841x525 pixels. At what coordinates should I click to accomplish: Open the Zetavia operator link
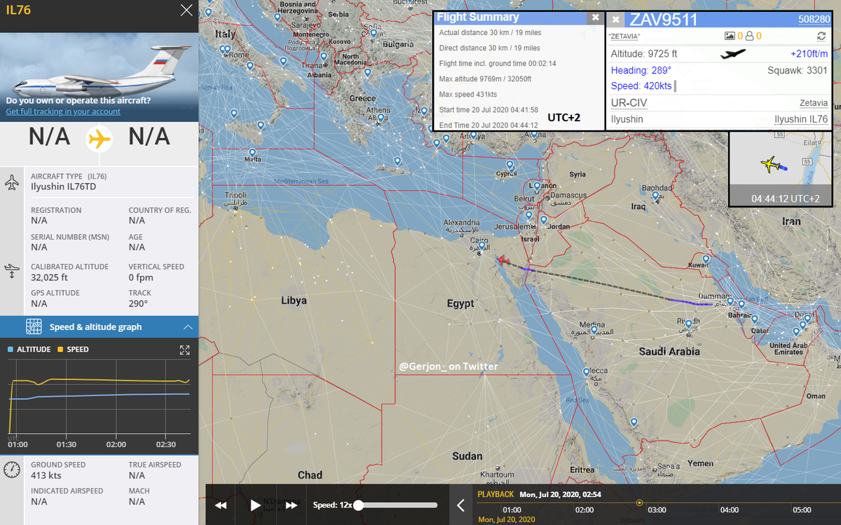coord(814,103)
